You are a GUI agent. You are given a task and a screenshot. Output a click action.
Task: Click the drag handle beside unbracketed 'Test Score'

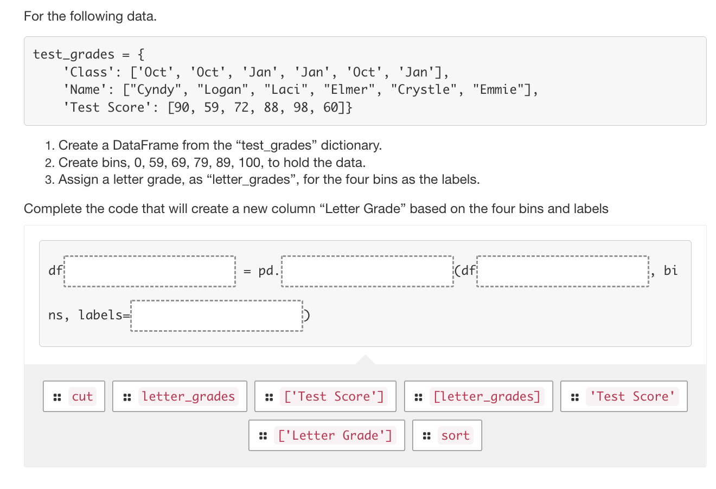[575, 397]
